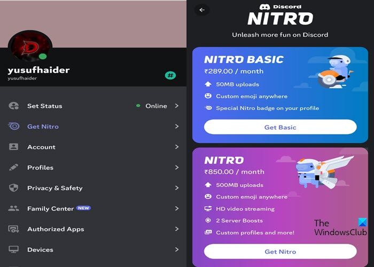Click upload arrow icon beside 500MB uploads

208,185
